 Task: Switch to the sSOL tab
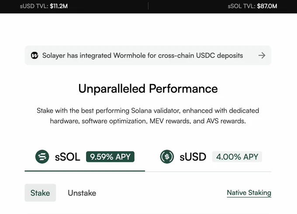[x=85, y=157]
